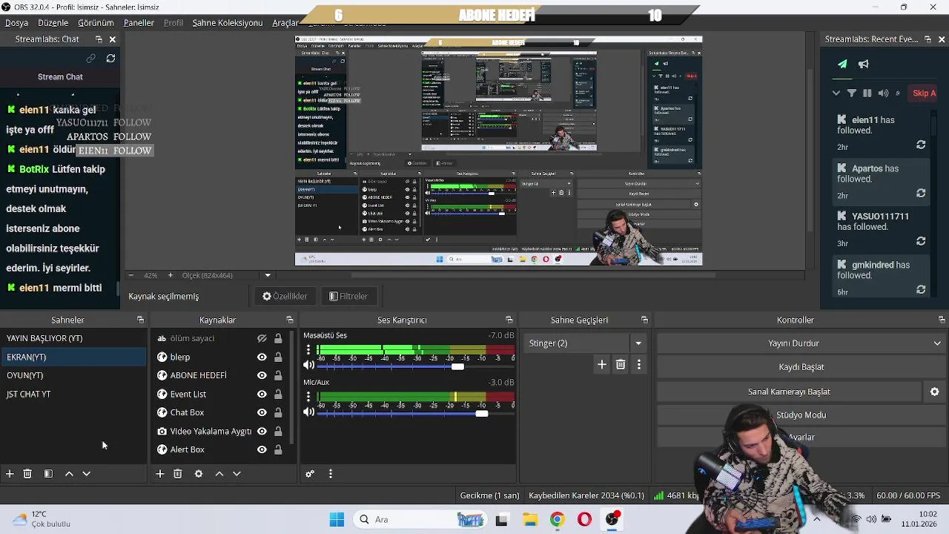Undock the Sahneler panel

140,320
